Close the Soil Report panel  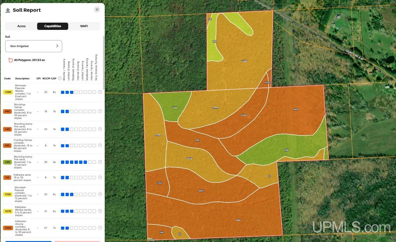click(x=97, y=10)
